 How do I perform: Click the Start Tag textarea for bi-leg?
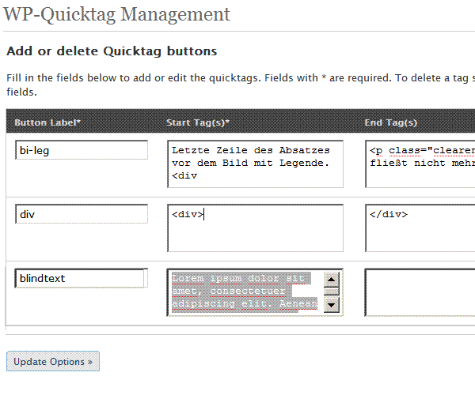[255, 164]
